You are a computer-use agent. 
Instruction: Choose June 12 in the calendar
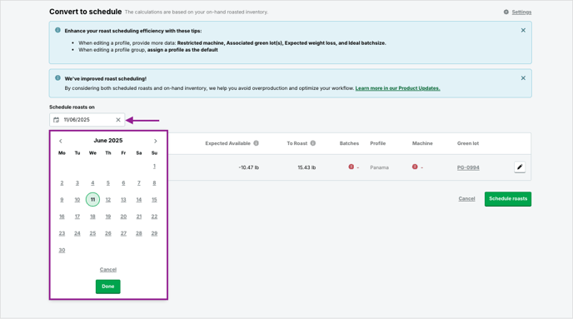(x=108, y=200)
